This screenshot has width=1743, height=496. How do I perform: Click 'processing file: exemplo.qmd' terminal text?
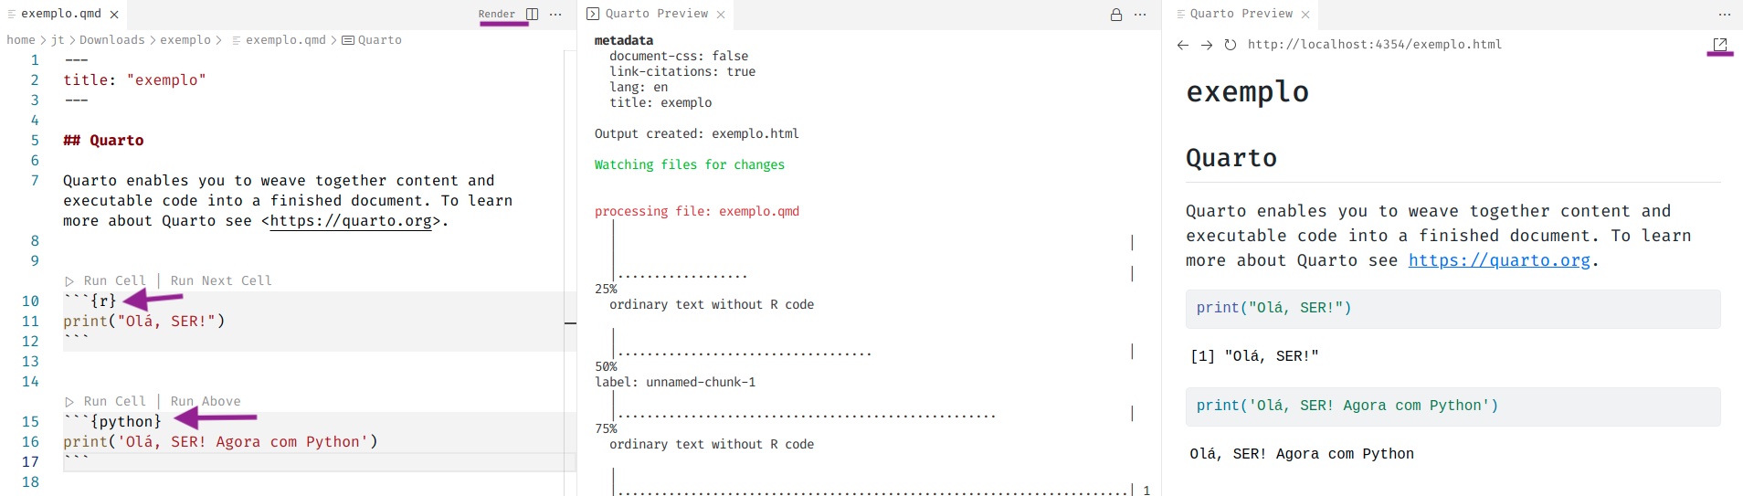(x=697, y=212)
